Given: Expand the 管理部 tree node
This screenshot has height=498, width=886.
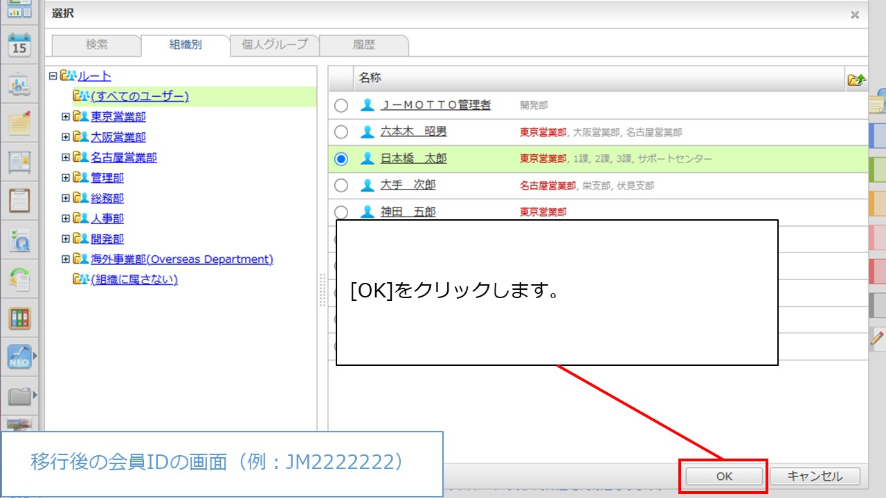Looking at the screenshot, I should (66, 178).
